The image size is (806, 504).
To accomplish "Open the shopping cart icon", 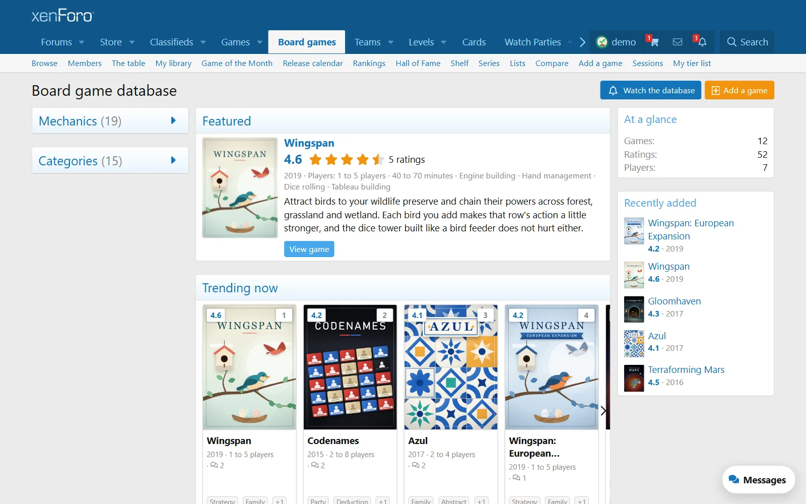I will (x=654, y=42).
